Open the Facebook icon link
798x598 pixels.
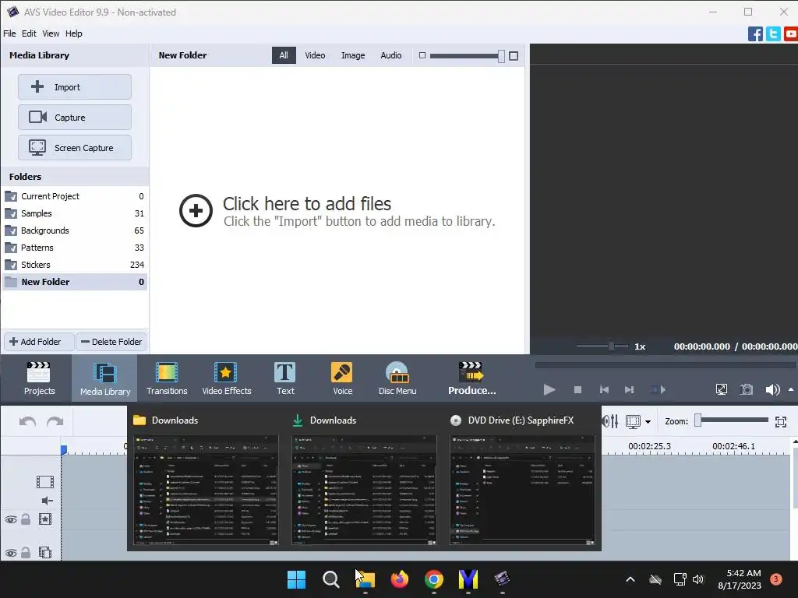(755, 34)
